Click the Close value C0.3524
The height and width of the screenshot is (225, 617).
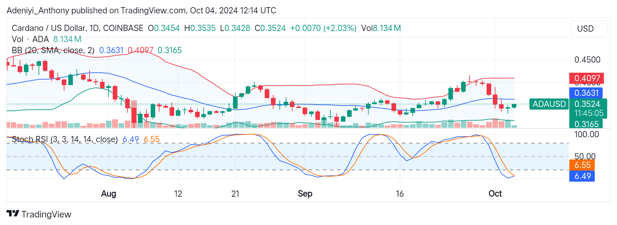click(270, 28)
